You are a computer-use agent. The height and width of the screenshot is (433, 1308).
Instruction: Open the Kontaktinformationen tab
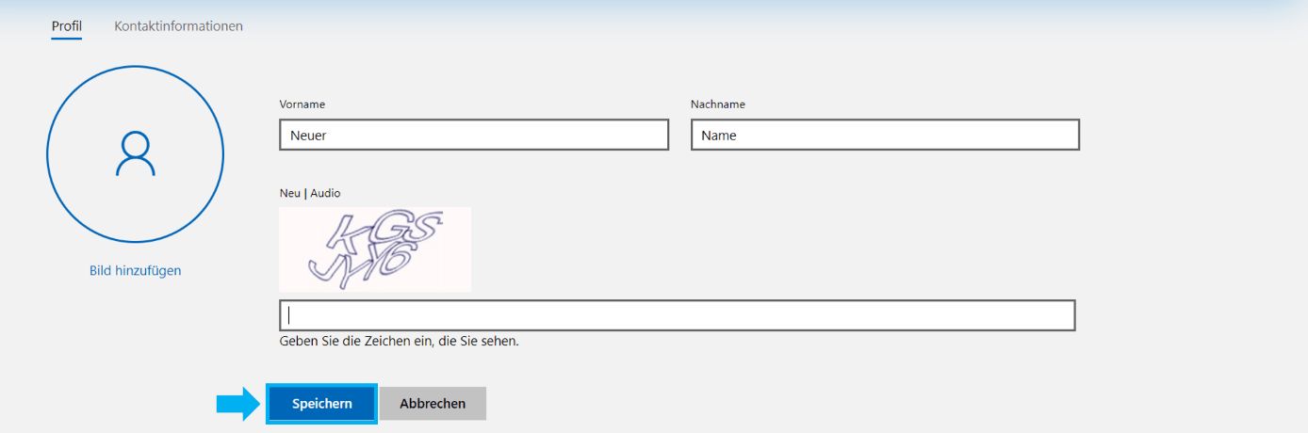(x=178, y=26)
